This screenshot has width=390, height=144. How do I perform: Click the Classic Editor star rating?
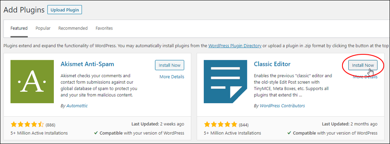221,125
